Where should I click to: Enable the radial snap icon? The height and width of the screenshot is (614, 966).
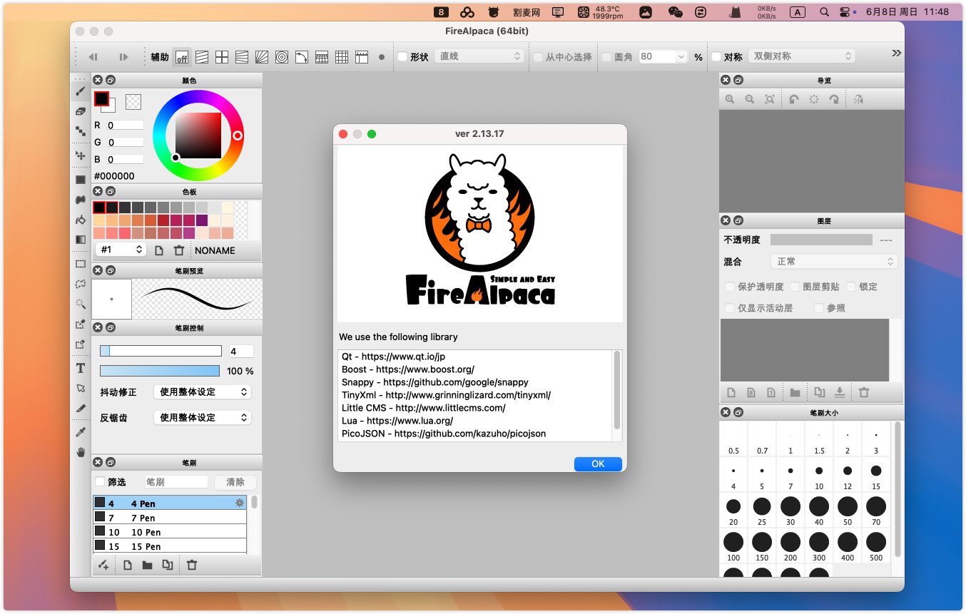[262, 57]
